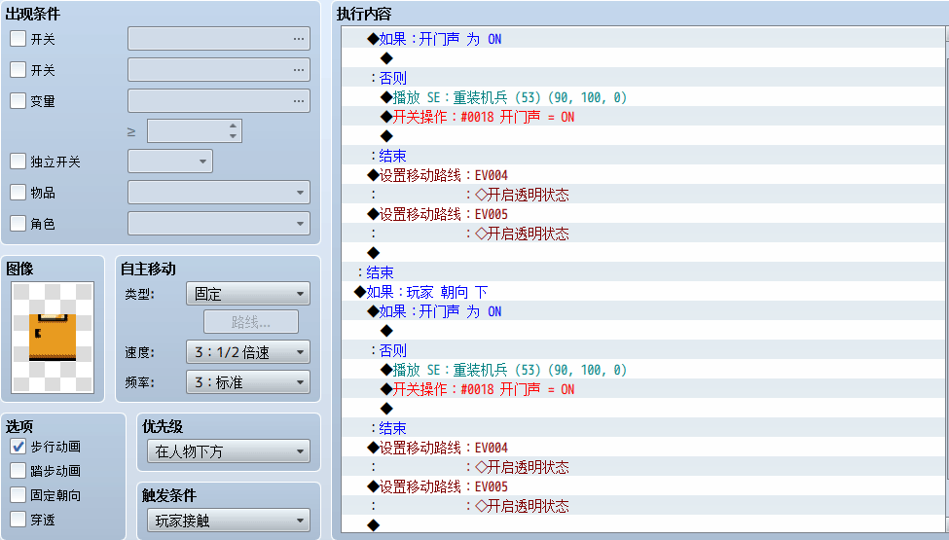The width and height of the screenshot is (949, 540).
Task: Increase the variable threshold stepper value
Action: pyautogui.click(x=233, y=126)
